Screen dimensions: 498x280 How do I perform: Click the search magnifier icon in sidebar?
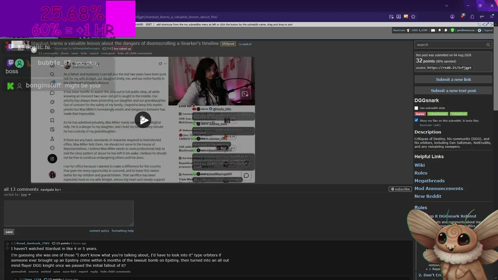488,45
